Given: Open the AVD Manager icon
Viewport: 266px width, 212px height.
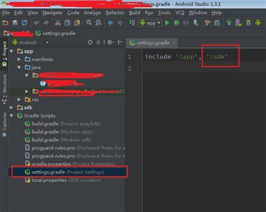Looking at the screenshot, I should pos(239,23).
